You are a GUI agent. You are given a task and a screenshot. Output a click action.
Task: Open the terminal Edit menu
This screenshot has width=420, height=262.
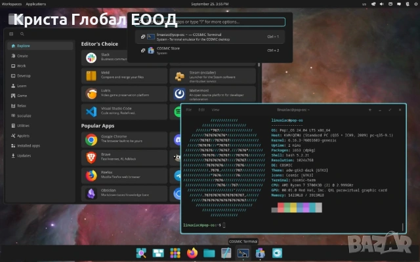pyautogui.click(x=201, y=109)
